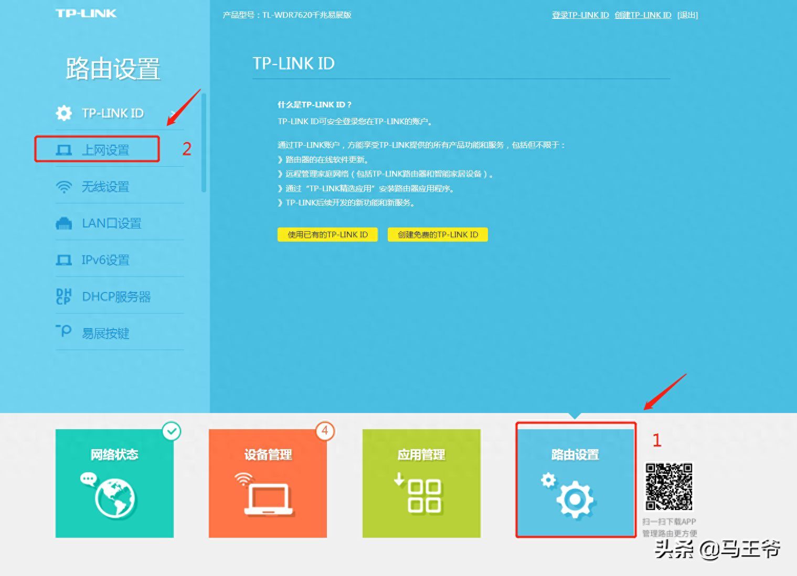
Task: Switch to 设备管理 tab label
Action: 268,454
